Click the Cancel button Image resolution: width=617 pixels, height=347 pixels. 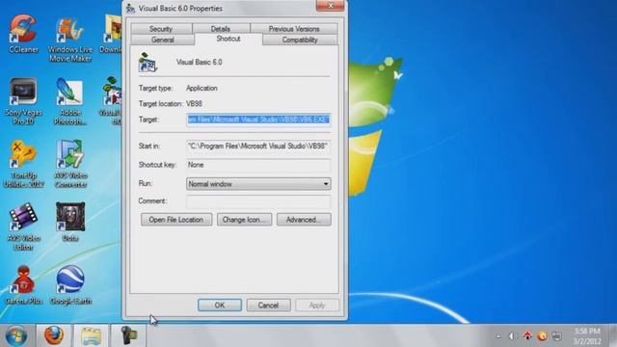(x=268, y=306)
